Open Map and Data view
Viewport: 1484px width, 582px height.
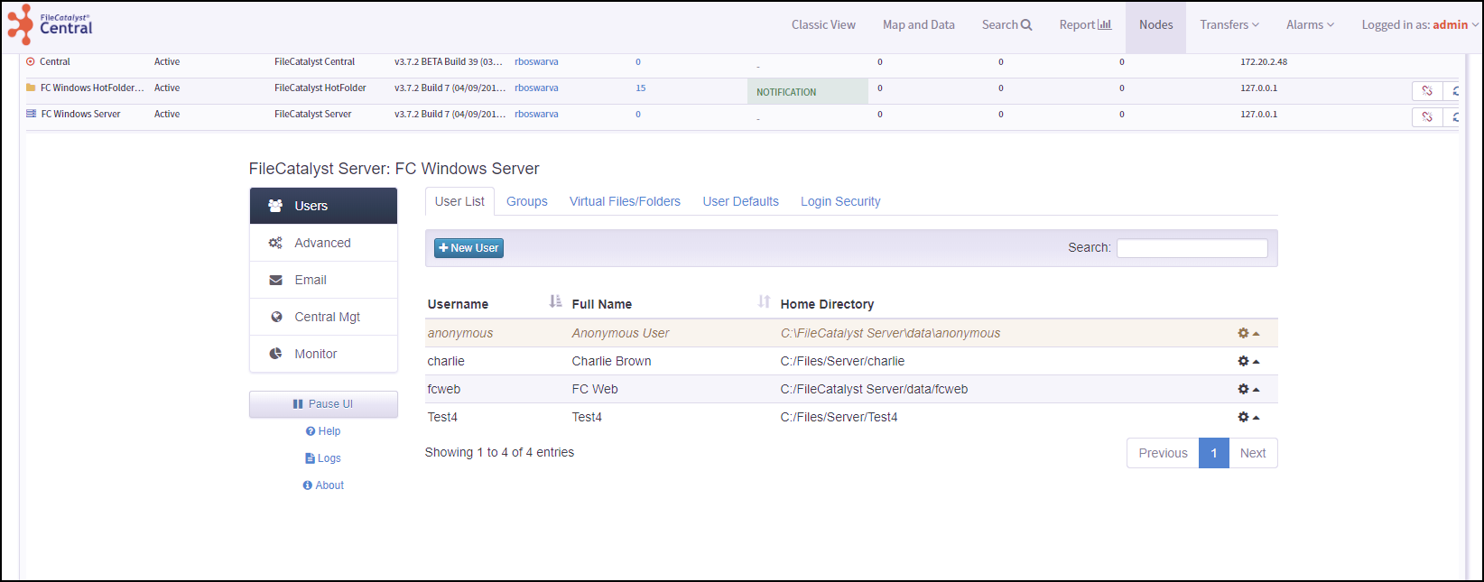tap(919, 25)
